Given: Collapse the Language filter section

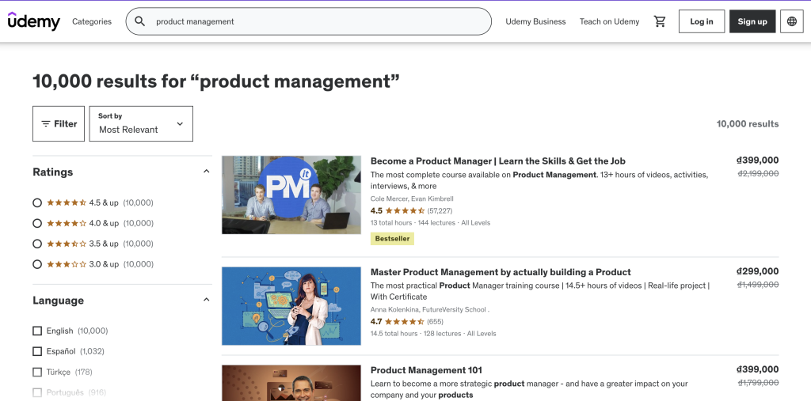Looking at the screenshot, I should (207, 300).
